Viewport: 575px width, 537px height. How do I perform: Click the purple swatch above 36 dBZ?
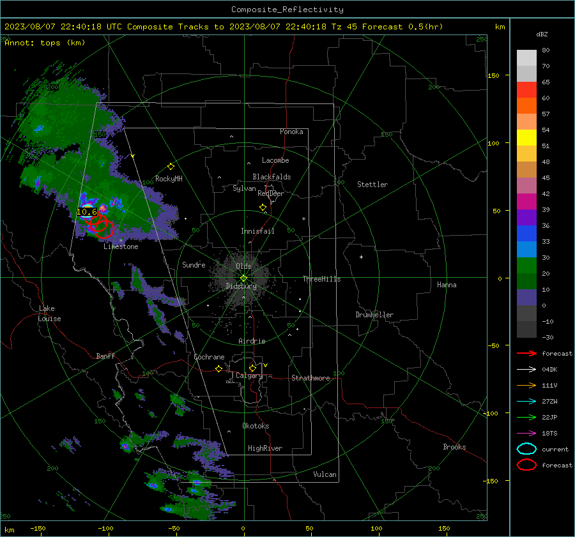pos(526,217)
